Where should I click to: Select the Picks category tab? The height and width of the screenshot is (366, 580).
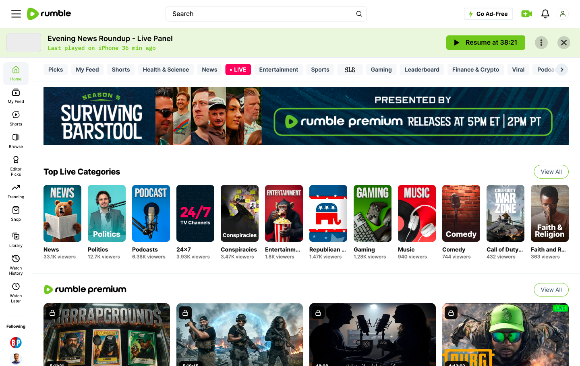coord(56,70)
